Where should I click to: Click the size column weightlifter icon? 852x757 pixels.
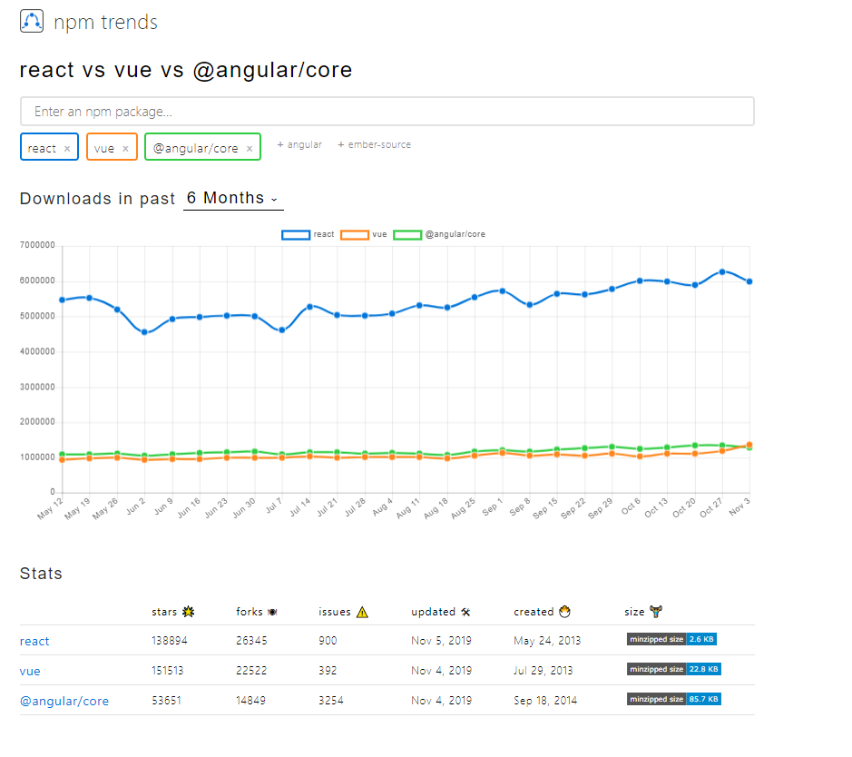click(x=656, y=612)
